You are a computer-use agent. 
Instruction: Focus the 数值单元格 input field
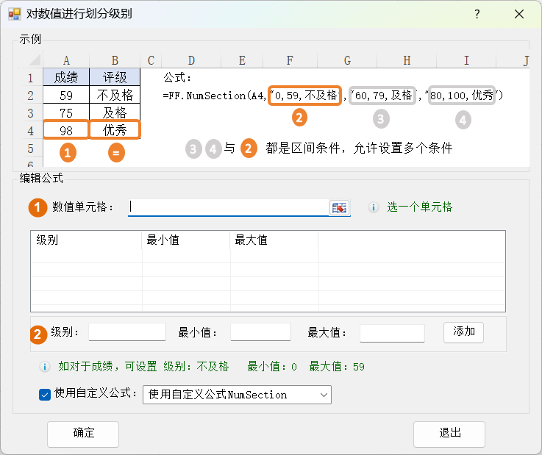coord(228,207)
